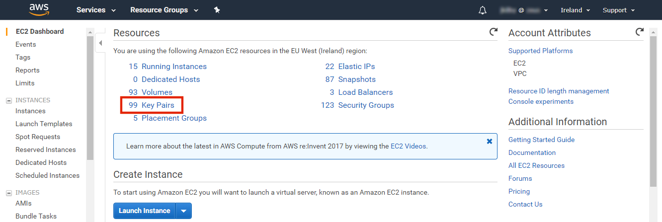The width and height of the screenshot is (662, 222).
Task: Collapse the IMAGES section in sidebar
Action: tap(8, 193)
